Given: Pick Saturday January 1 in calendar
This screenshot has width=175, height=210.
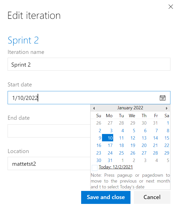Looking at the screenshot, I should (168, 123).
